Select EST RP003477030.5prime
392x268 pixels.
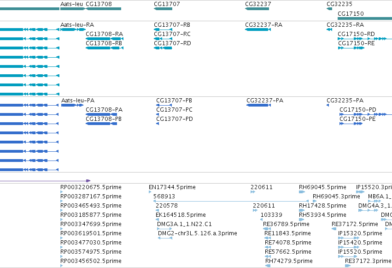point(91,243)
